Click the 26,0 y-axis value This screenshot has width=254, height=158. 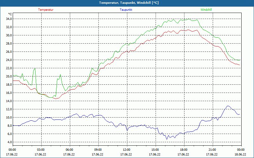coord(9,52)
